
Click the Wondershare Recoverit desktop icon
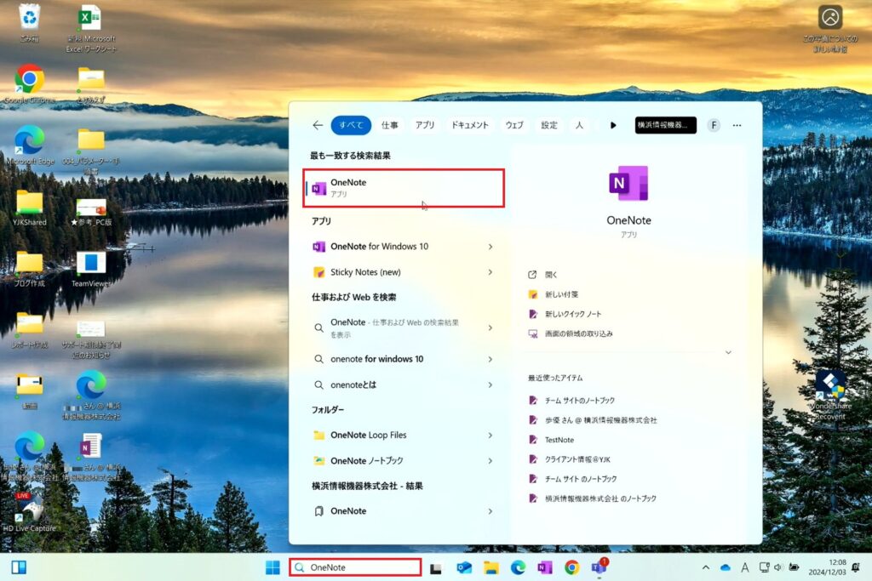pos(830,395)
